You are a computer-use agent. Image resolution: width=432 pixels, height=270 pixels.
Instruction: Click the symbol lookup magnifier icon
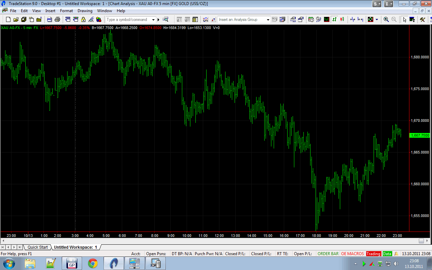[165, 20]
